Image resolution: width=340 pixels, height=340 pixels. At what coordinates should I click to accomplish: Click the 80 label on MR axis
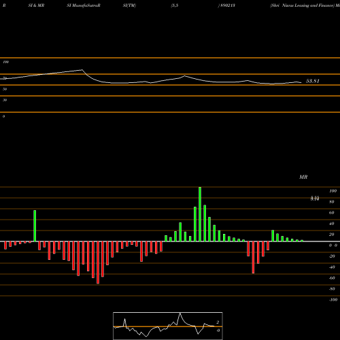click(332, 202)
